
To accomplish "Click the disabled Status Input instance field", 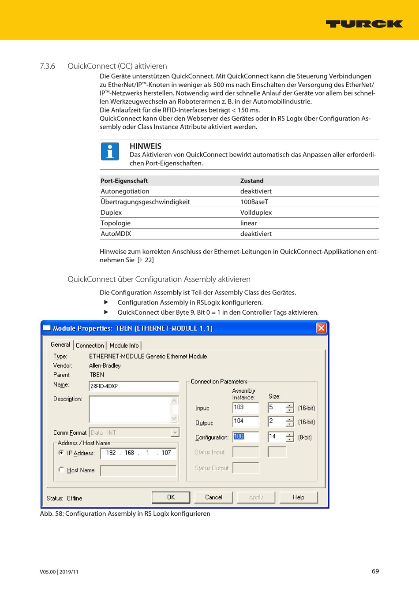I will (246, 452).
